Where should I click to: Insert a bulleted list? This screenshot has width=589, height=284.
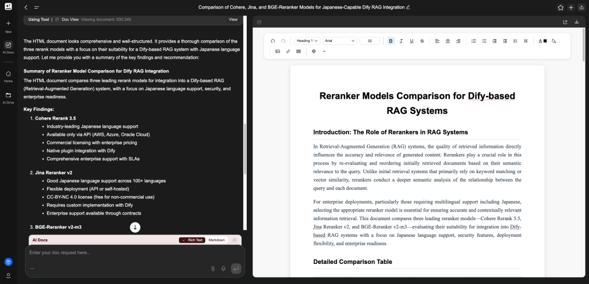[x=484, y=41]
